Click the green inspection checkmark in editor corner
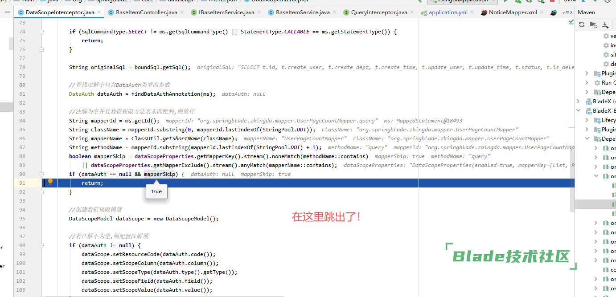 coord(571,22)
